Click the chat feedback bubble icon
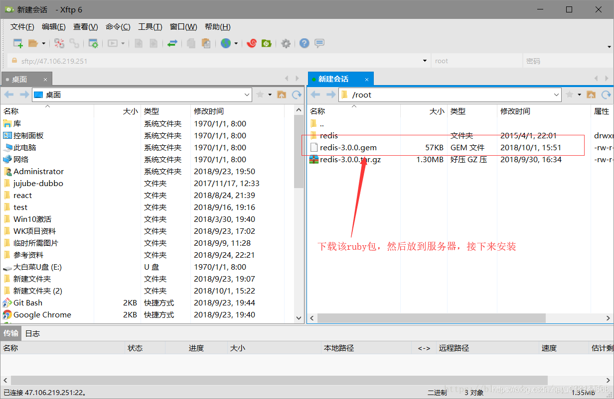 click(319, 43)
